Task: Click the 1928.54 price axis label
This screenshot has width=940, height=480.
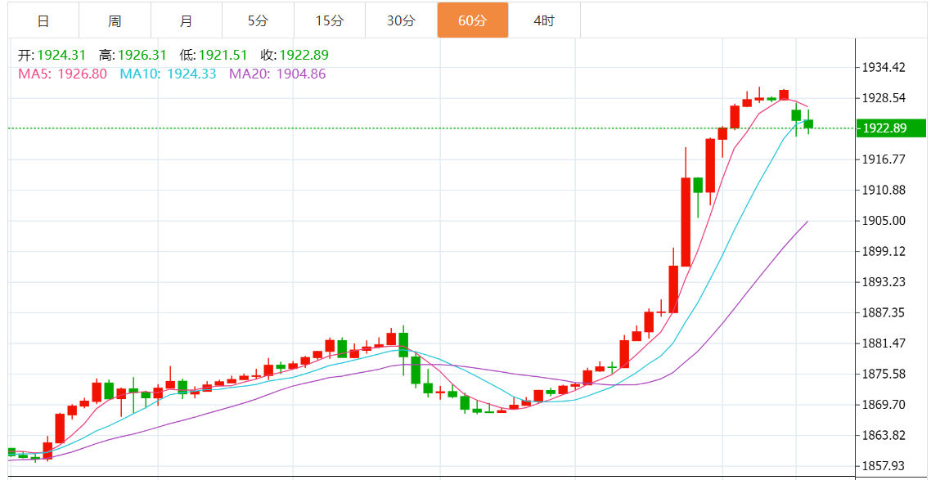Action: 884,98
